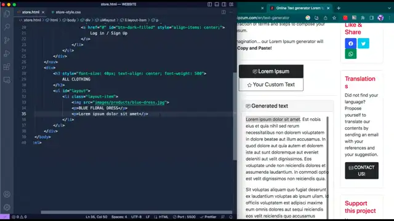Click the editor horizontal scrollbar
This screenshot has width=394, height=221.
point(137,212)
